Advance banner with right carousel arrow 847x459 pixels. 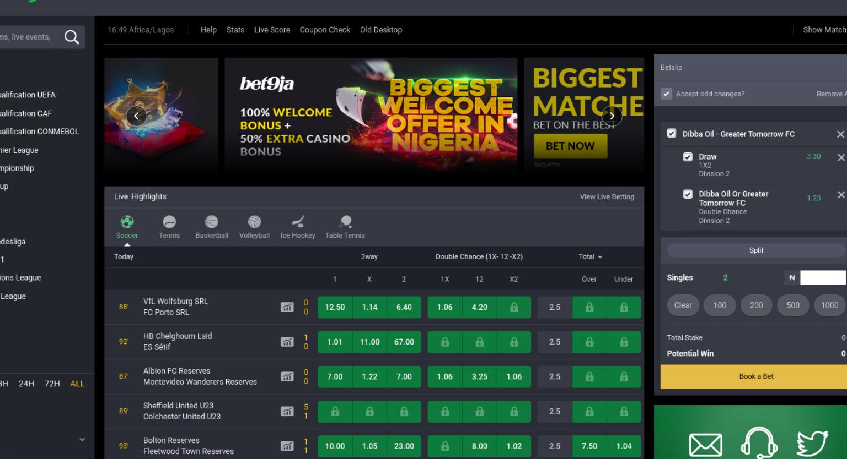[612, 116]
